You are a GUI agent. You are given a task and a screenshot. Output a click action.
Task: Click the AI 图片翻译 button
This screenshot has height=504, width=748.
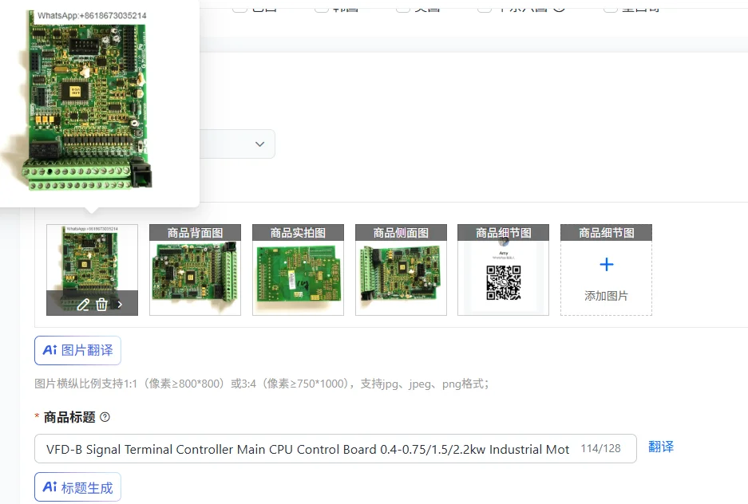tap(77, 351)
